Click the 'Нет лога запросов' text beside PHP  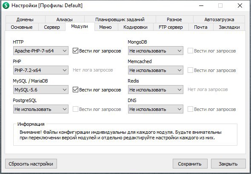point(93,70)
